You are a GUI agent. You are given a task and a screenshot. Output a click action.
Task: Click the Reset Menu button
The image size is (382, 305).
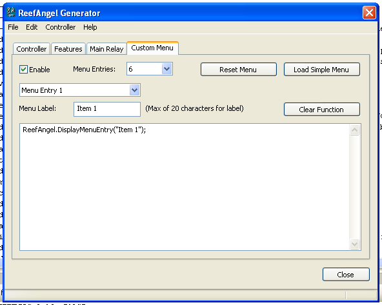[x=239, y=70]
